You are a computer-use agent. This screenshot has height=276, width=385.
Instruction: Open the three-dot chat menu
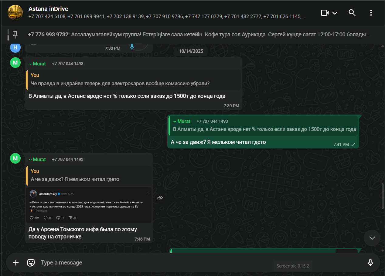tap(371, 13)
